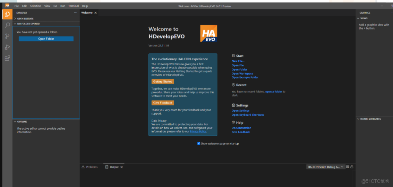
Task: Close the Welcome editor tab
Action: 96,13
